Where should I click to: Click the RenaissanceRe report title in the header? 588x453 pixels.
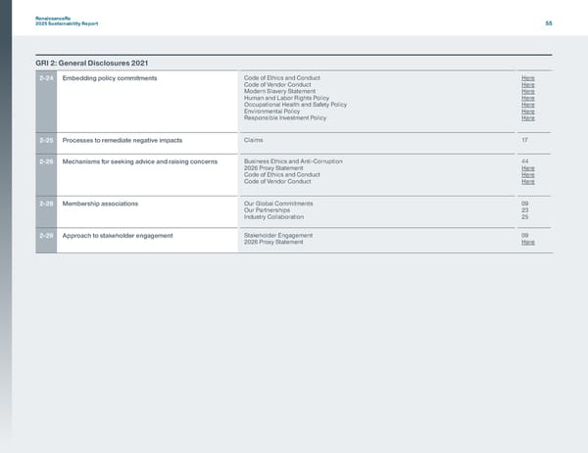(67, 21)
